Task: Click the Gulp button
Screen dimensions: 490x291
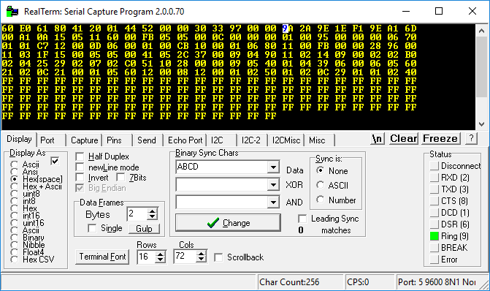Action: [x=144, y=229]
